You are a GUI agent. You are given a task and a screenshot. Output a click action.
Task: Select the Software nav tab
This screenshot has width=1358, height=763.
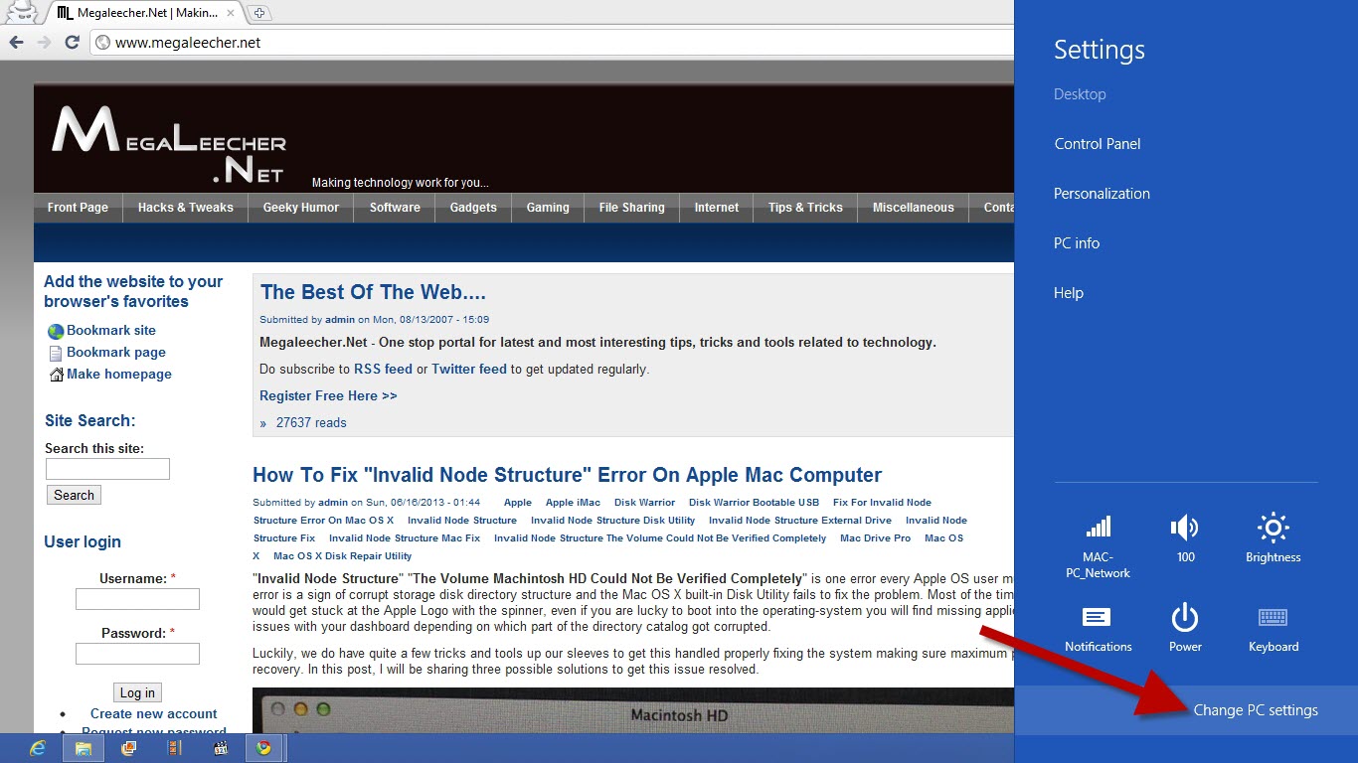[x=395, y=208]
